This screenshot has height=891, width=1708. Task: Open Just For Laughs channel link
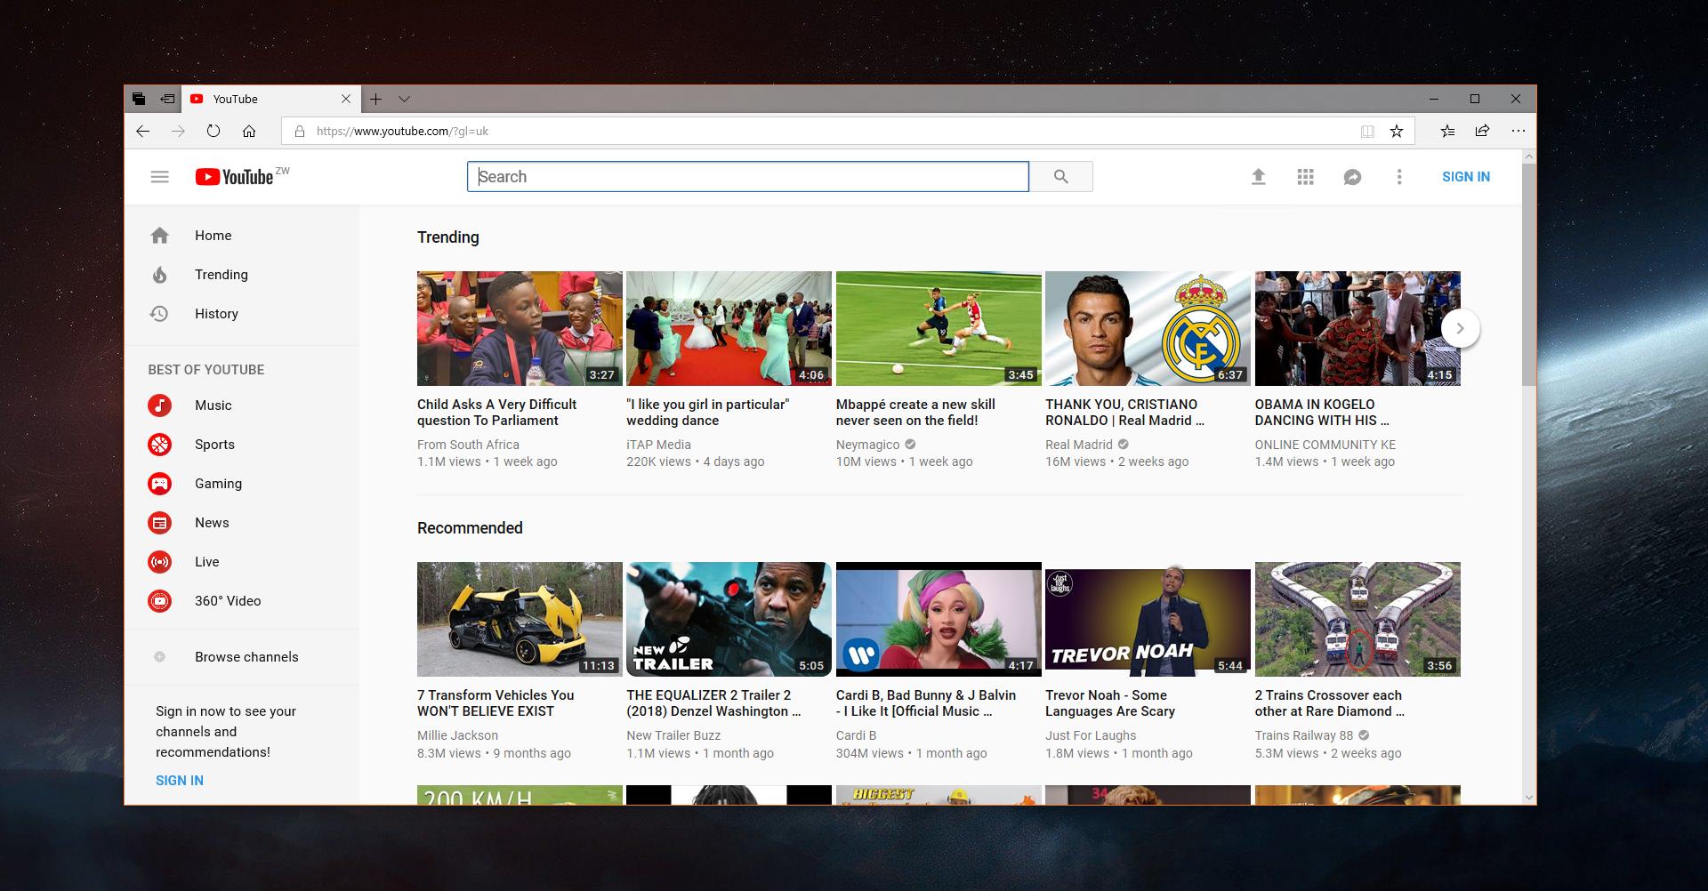click(1091, 735)
